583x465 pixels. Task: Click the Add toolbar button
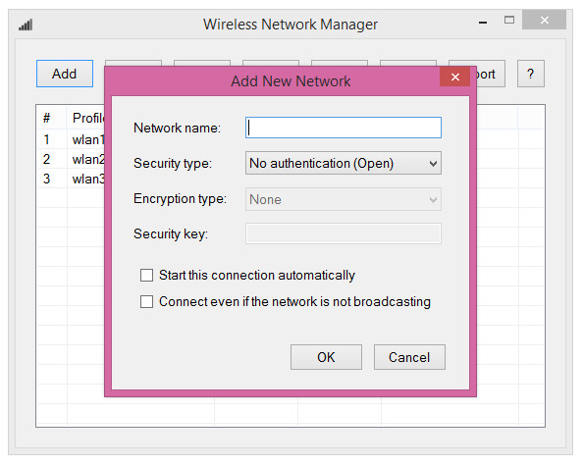[65, 74]
